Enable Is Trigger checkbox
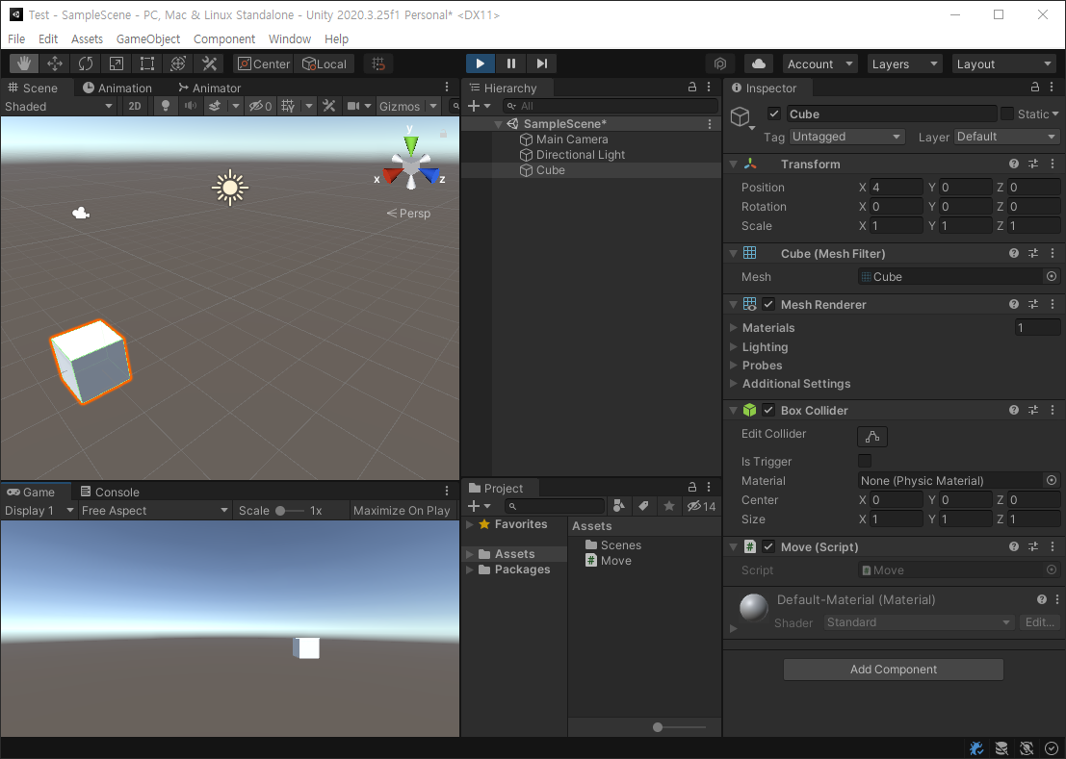The image size is (1066, 759). 865,461
